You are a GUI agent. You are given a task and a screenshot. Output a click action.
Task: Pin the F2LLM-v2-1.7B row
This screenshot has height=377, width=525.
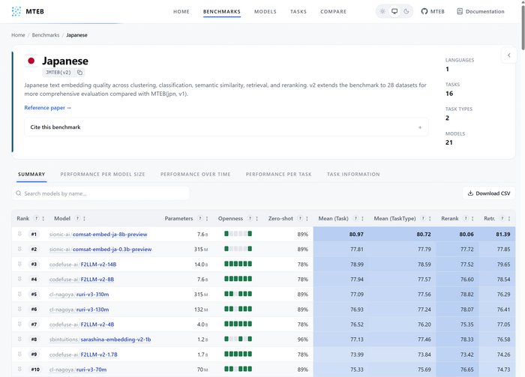19,355
